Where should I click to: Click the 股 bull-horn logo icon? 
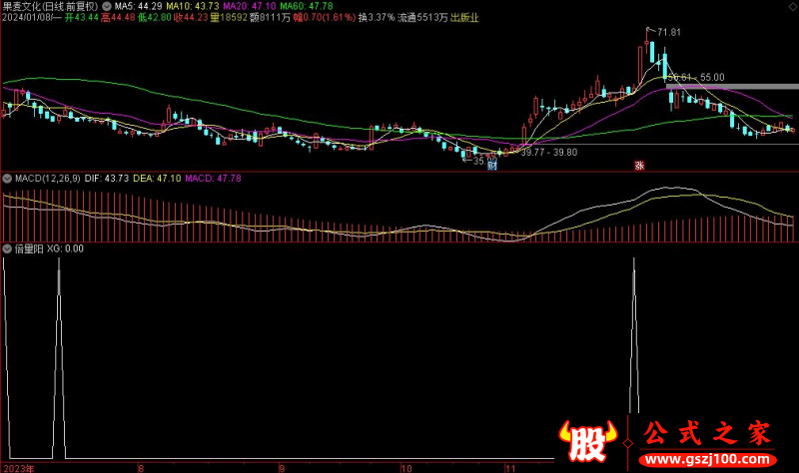coord(587,441)
